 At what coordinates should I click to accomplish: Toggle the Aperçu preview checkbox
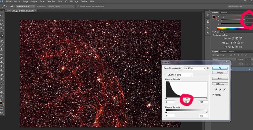pos(213,95)
